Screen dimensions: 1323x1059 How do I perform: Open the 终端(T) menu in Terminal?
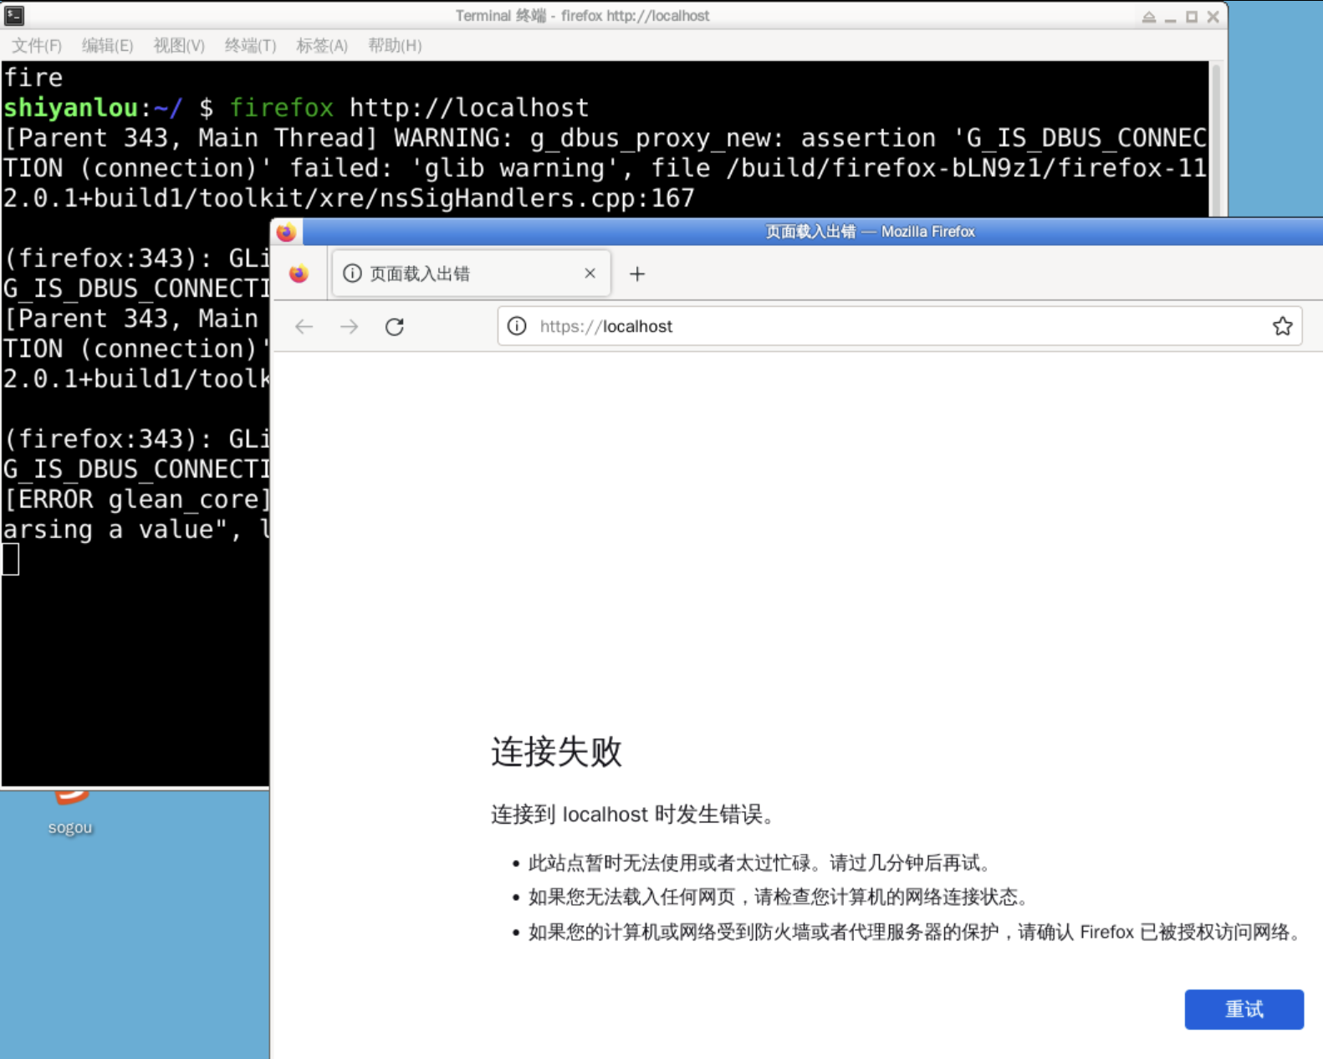coord(250,45)
